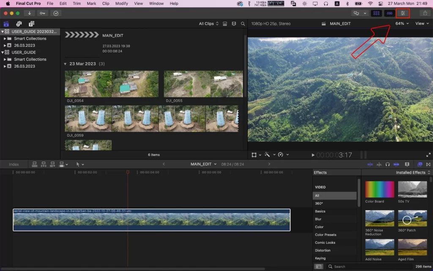Open the All Clips filter dropdown

click(208, 24)
